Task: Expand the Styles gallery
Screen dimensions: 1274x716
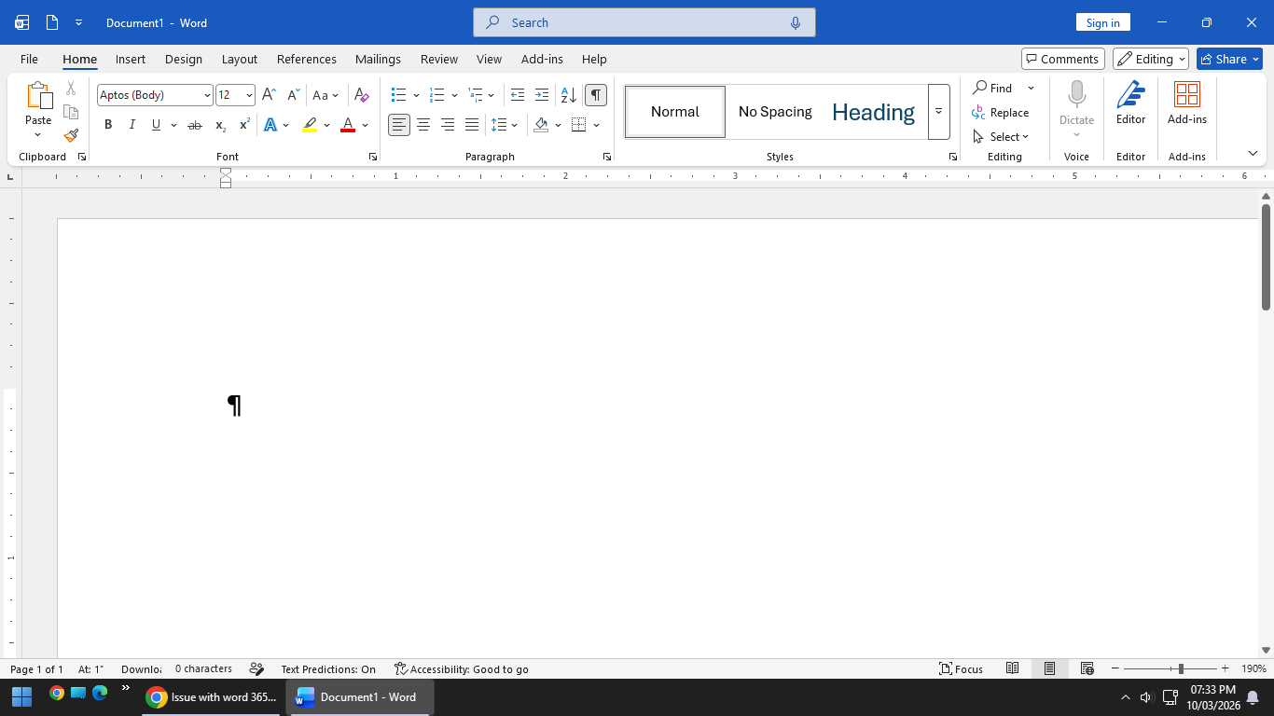Action: [938, 112]
